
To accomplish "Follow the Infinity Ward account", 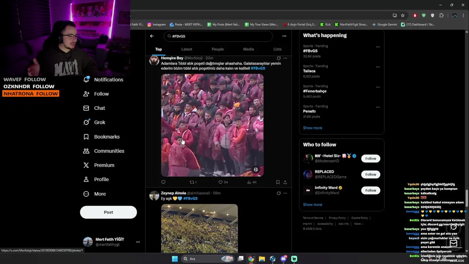I will pyautogui.click(x=370, y=190).
